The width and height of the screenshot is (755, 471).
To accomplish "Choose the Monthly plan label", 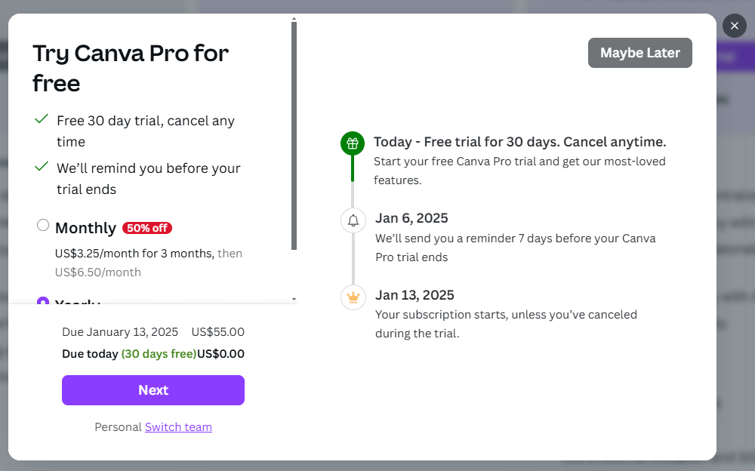I will (x=85, y=228).
